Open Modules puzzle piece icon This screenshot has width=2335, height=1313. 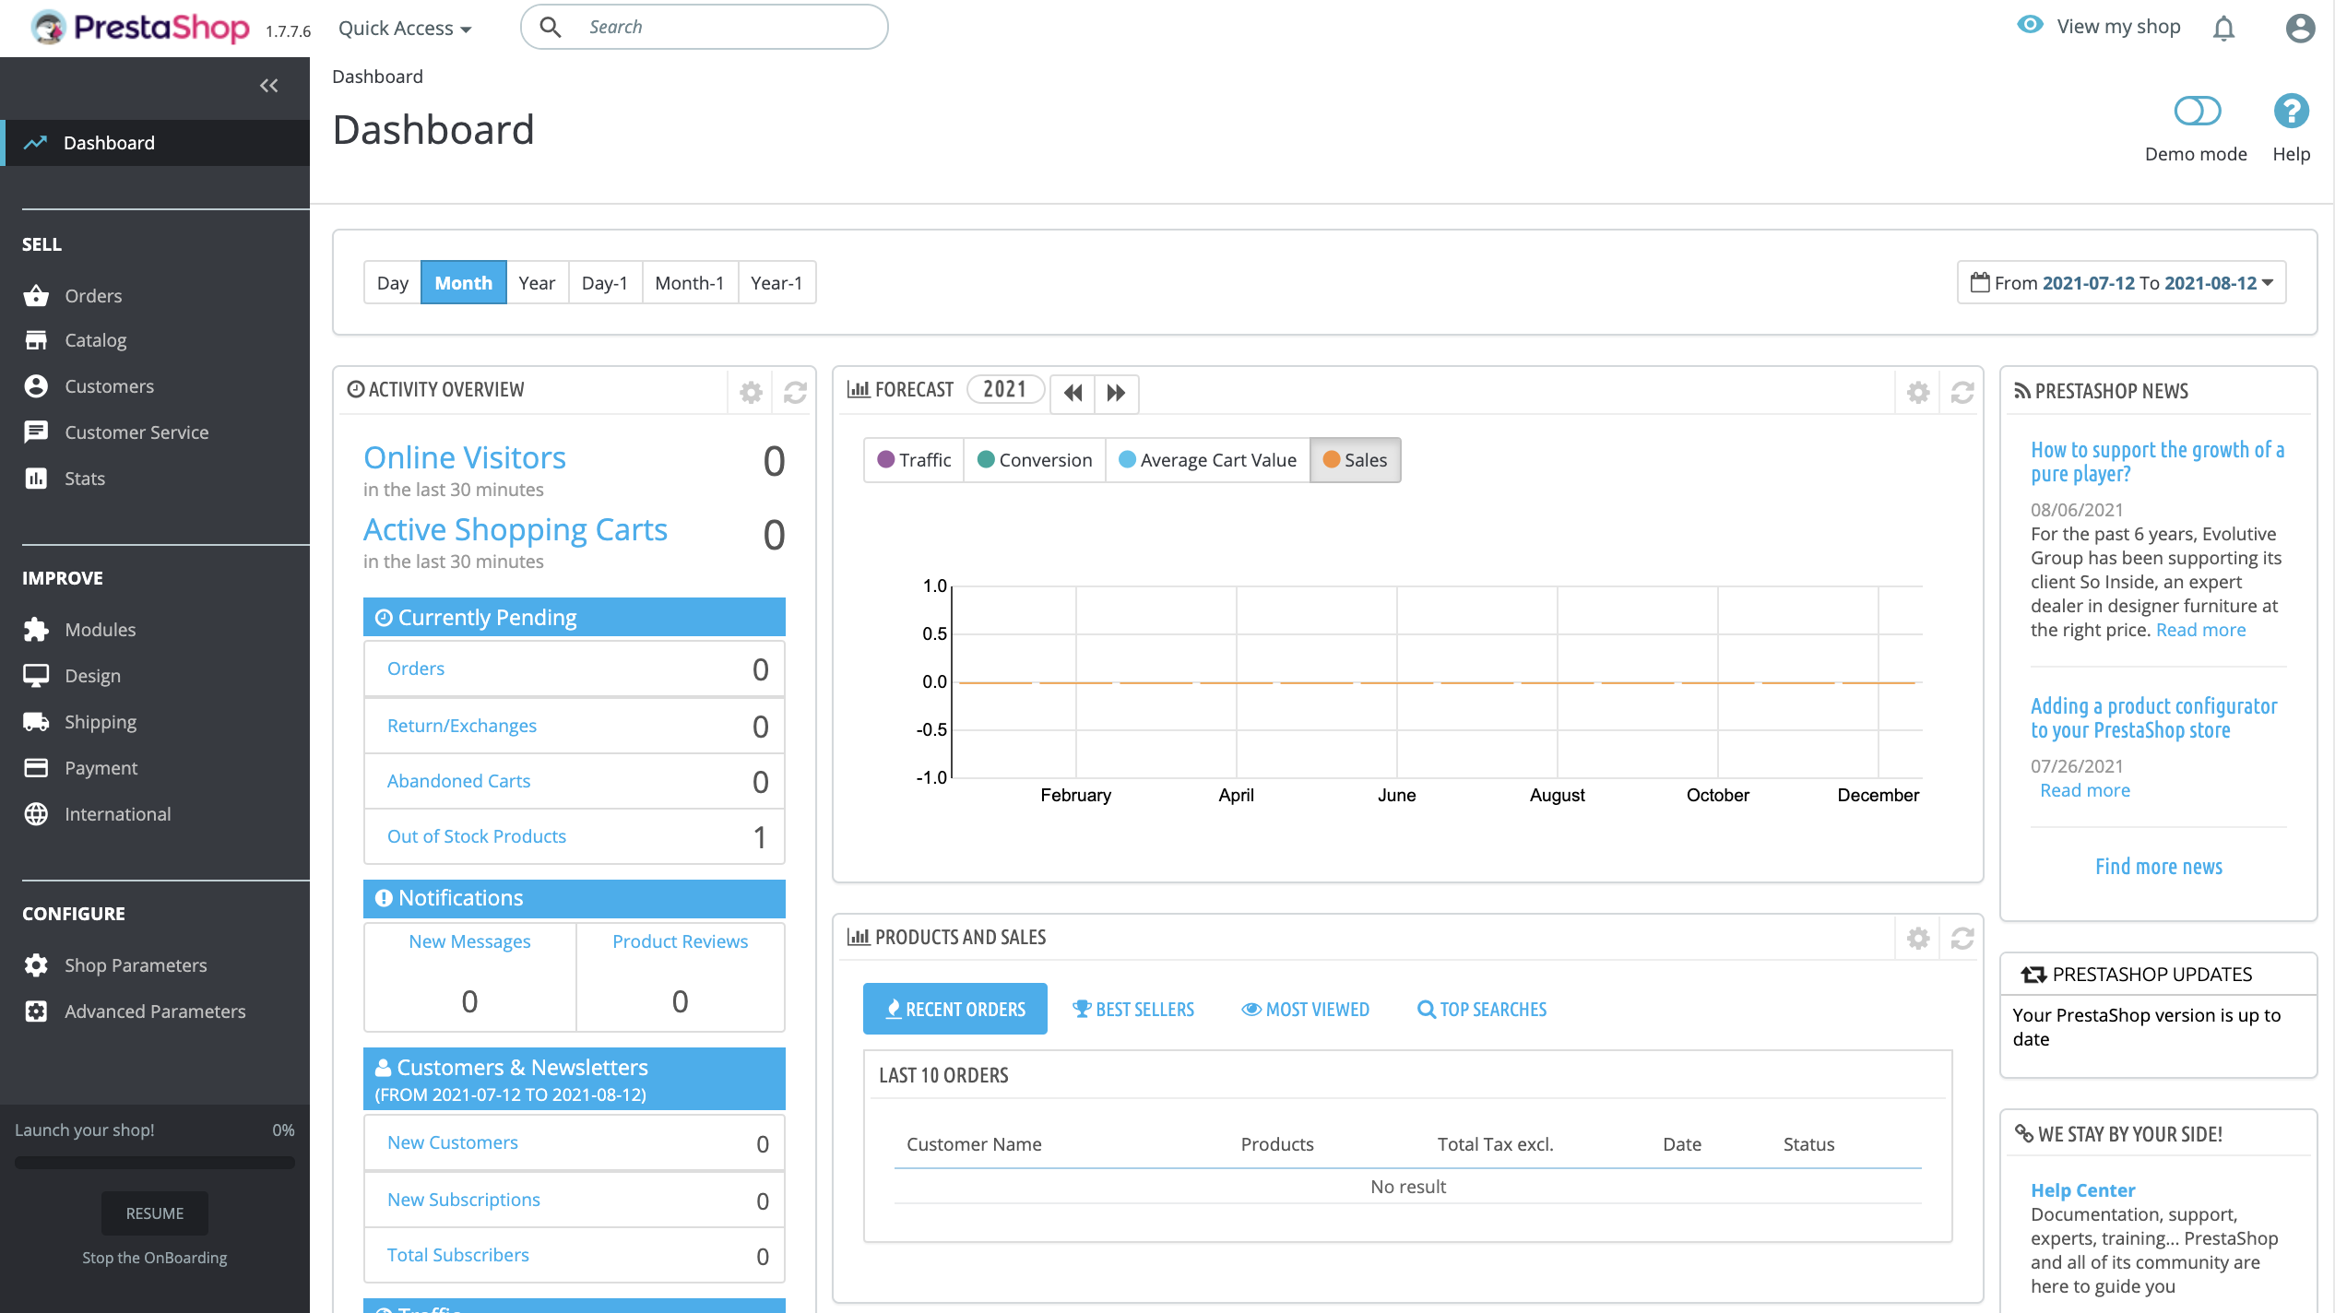tap(36, 630)
